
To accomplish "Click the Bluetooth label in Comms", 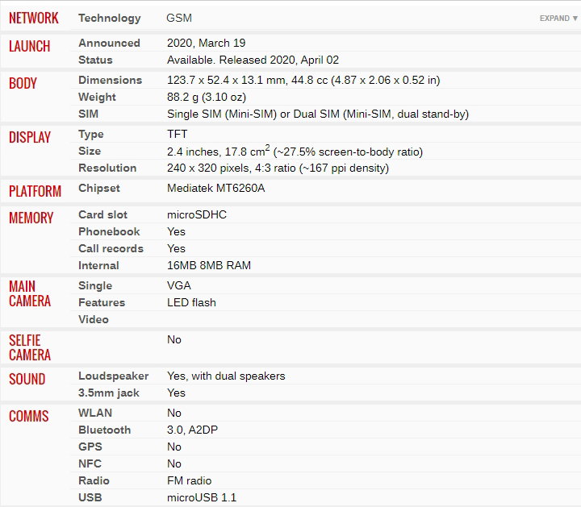I will [x=104, y=430].
